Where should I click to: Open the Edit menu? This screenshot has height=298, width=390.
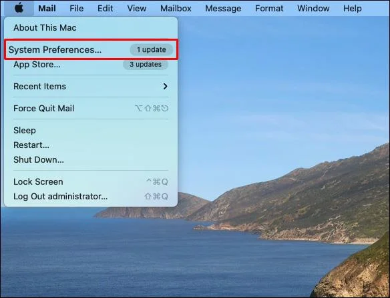coord(106,9)
